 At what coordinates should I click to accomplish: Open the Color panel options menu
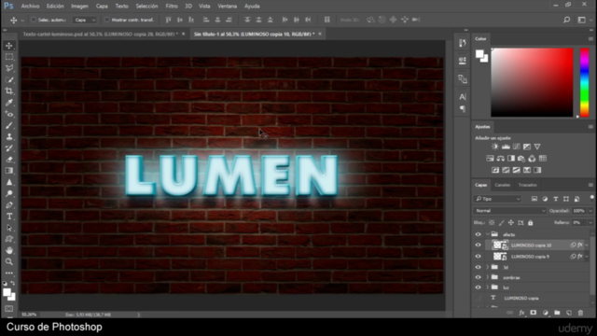click(x=590, y=39)
